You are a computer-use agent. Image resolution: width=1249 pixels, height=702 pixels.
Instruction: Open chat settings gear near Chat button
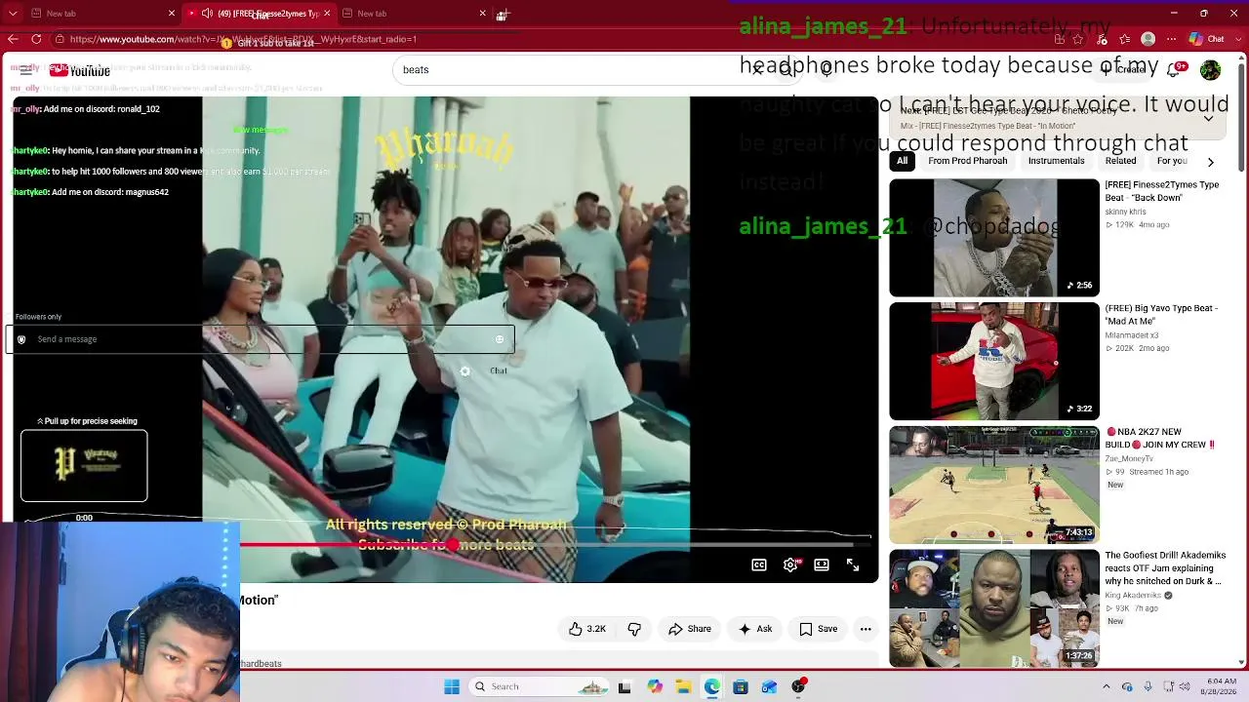464,371
